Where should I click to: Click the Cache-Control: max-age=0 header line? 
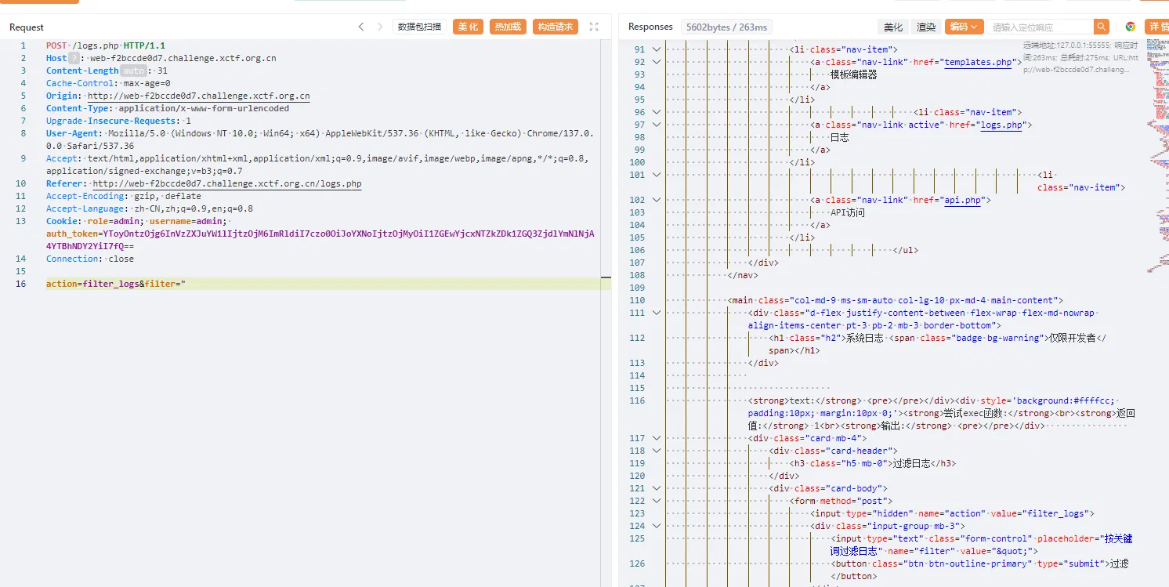[108, 83]
